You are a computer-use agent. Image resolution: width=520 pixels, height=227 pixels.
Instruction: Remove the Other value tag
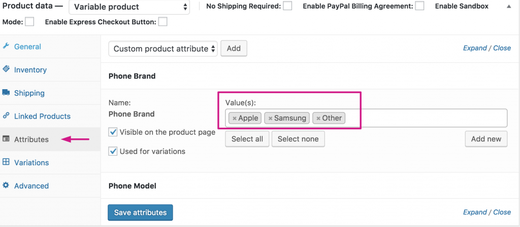click(318, 119)
